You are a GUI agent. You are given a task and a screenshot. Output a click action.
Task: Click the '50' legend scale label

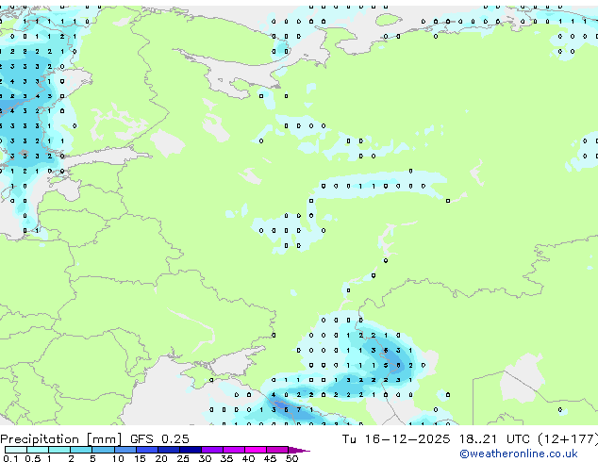(292, 458)
